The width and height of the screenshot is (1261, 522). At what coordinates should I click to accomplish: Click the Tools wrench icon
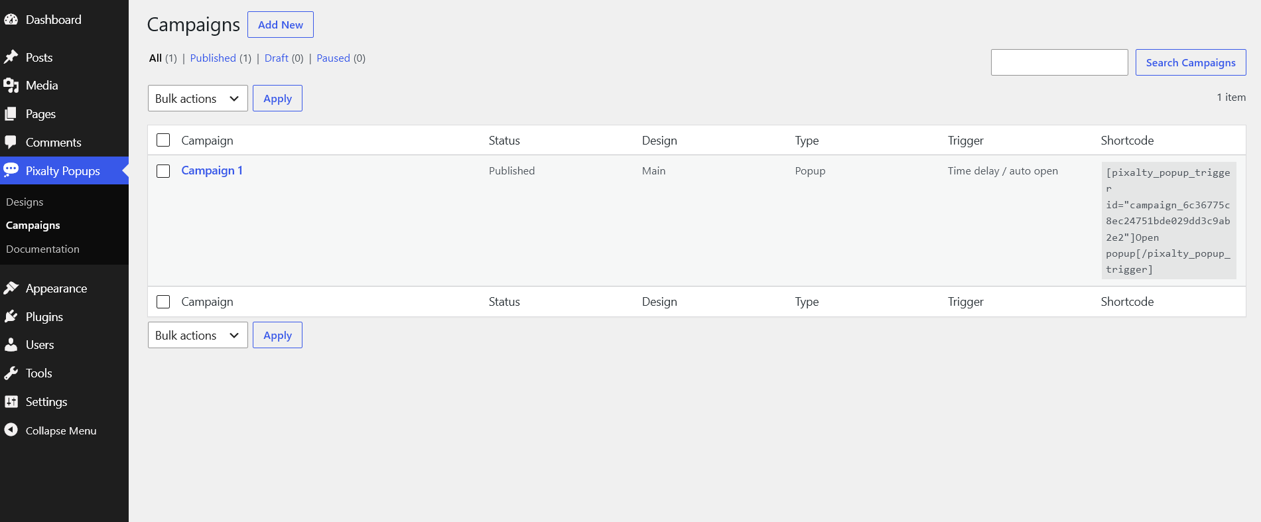point(11,373)
